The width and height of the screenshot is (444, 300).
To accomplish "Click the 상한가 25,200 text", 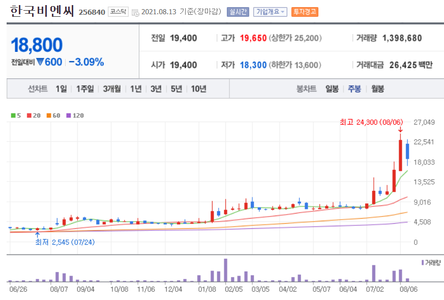I will (295, 38).
